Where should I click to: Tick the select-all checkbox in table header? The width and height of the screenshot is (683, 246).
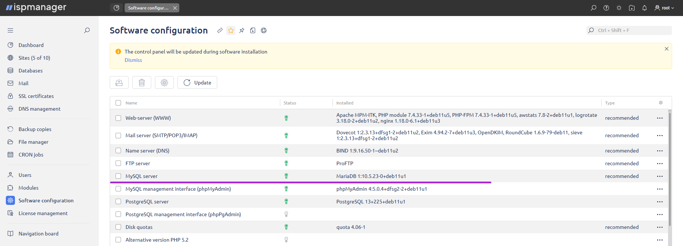tap(118, 103)
